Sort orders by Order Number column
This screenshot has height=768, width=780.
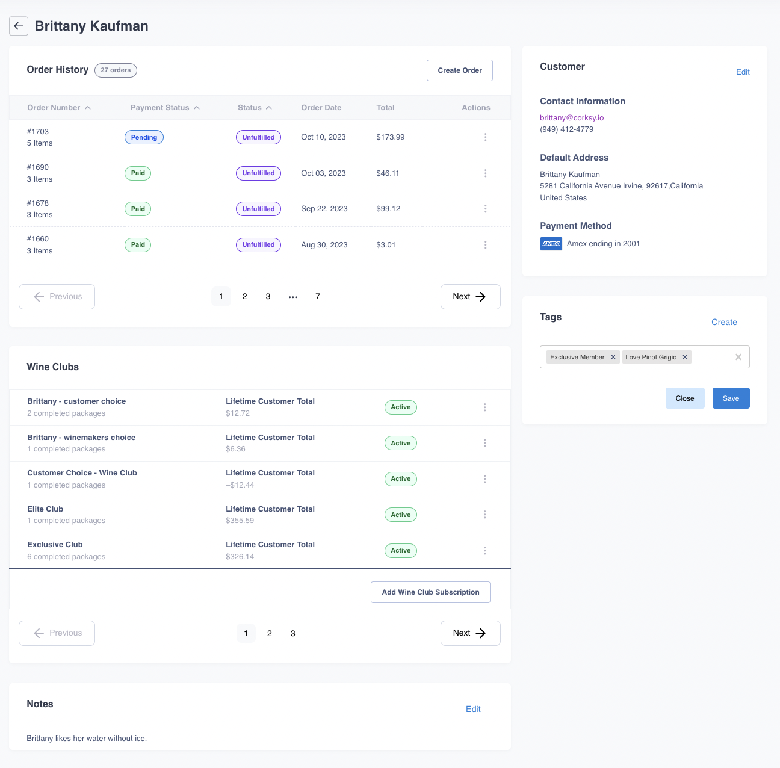click(x=58, y=108)
